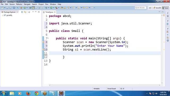Click the Previous Annotation icon
Viewport: 170px width, 96px height.
79,8
